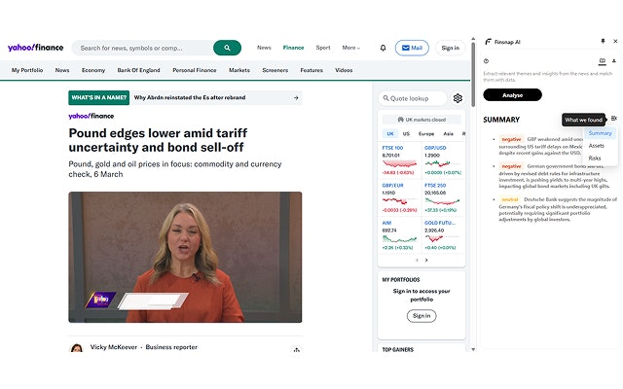Open notifications via the bell icon
Screen dimensions: 623x389
[x=383, y=48]
